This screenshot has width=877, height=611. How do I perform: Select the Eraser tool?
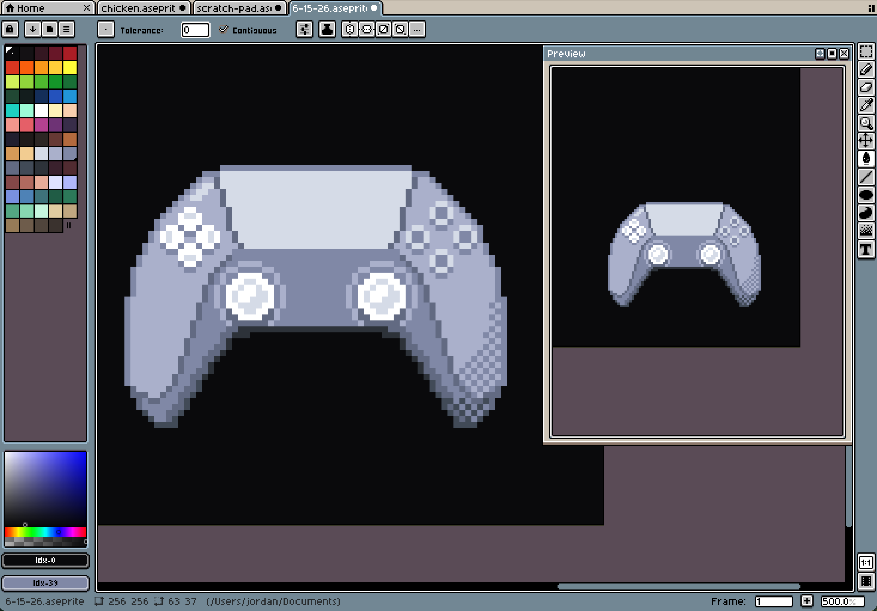pos(866,87)
